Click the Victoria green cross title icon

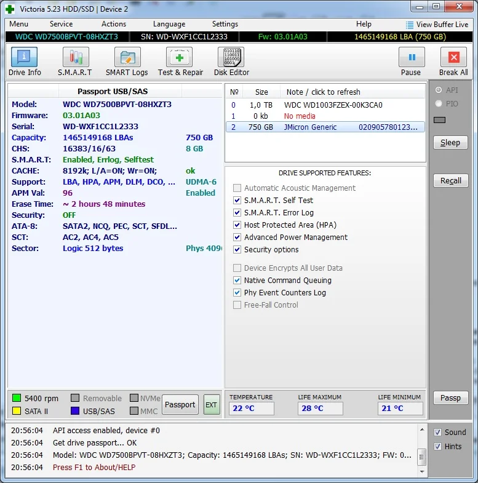10,9
